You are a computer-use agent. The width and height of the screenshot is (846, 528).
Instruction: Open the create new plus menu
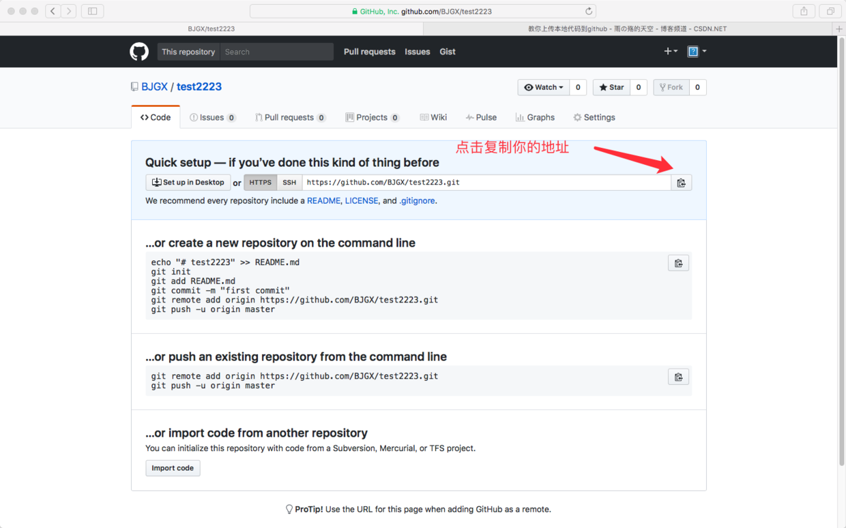pos(671,51)
